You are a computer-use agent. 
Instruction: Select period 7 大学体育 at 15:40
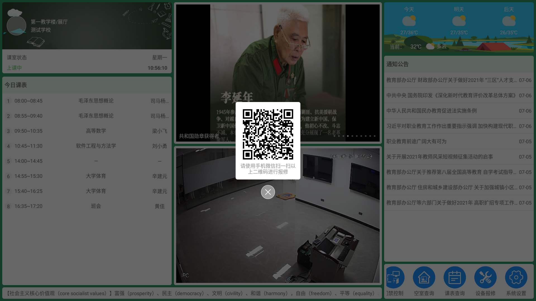[87, 191]
